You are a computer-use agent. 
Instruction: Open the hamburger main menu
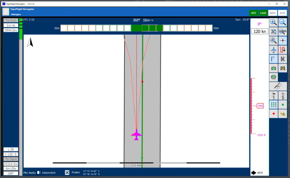[6, 12]
